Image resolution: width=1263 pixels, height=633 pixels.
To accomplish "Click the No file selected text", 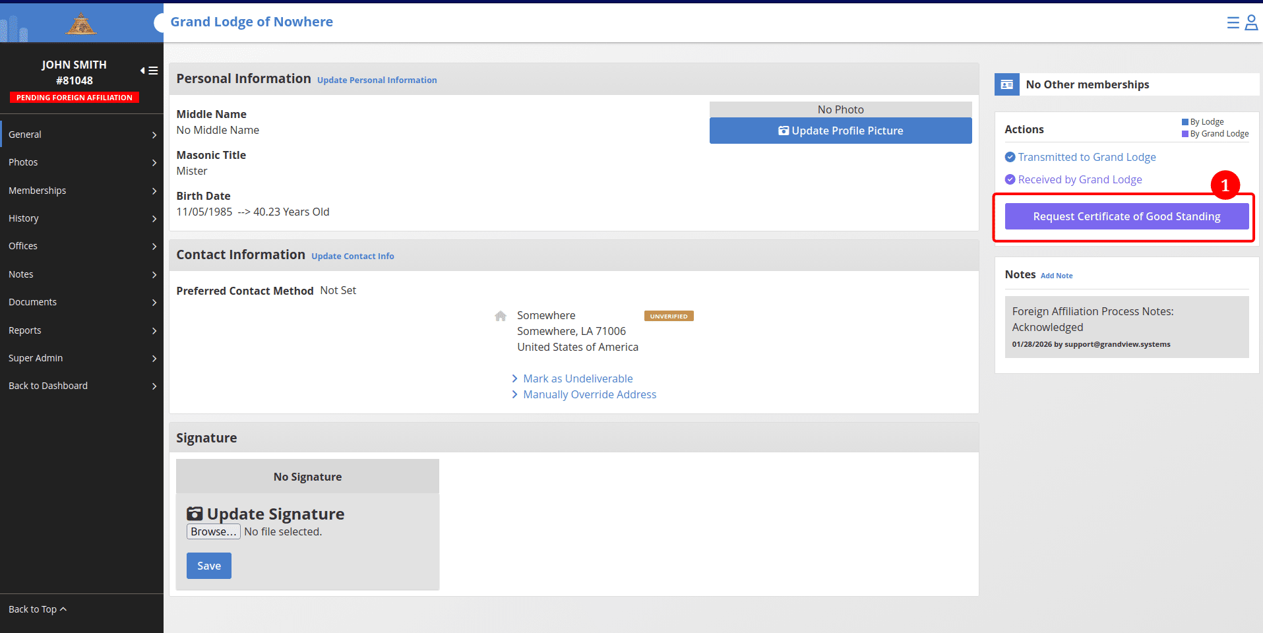I will pos(283,531).
